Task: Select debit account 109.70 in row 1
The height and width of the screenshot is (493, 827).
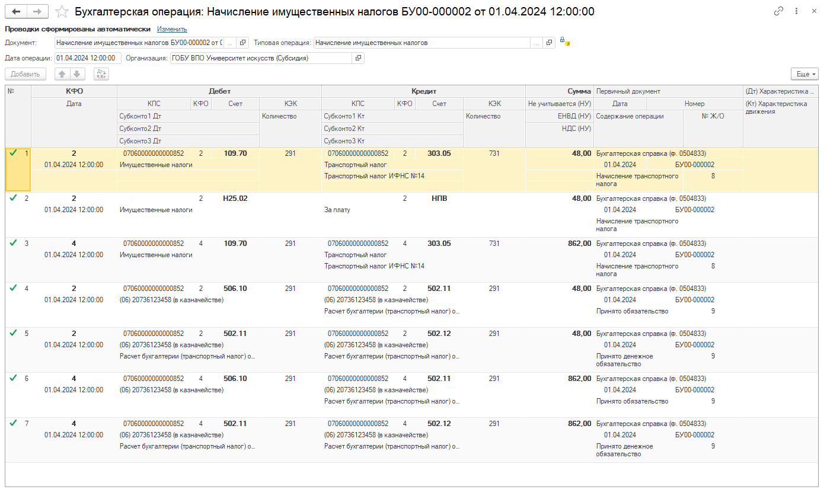Action: [235, 153]
